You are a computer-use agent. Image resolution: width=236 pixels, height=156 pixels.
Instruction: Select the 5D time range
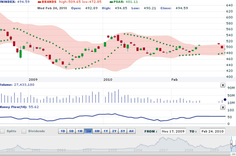click(x=71, y=131)
